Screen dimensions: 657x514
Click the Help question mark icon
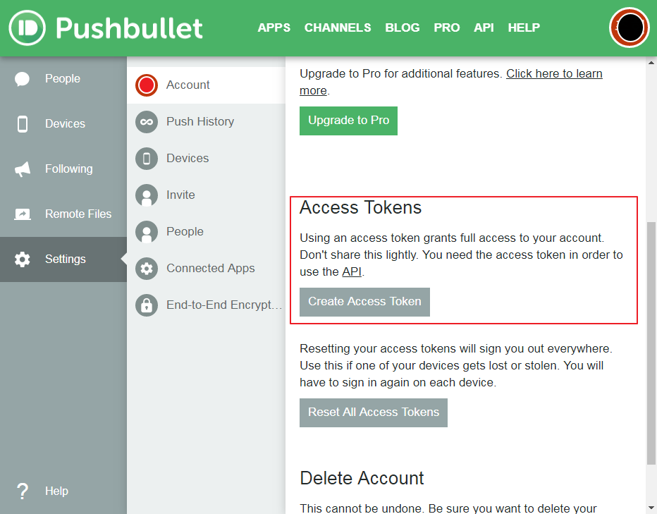pos(23,491)
